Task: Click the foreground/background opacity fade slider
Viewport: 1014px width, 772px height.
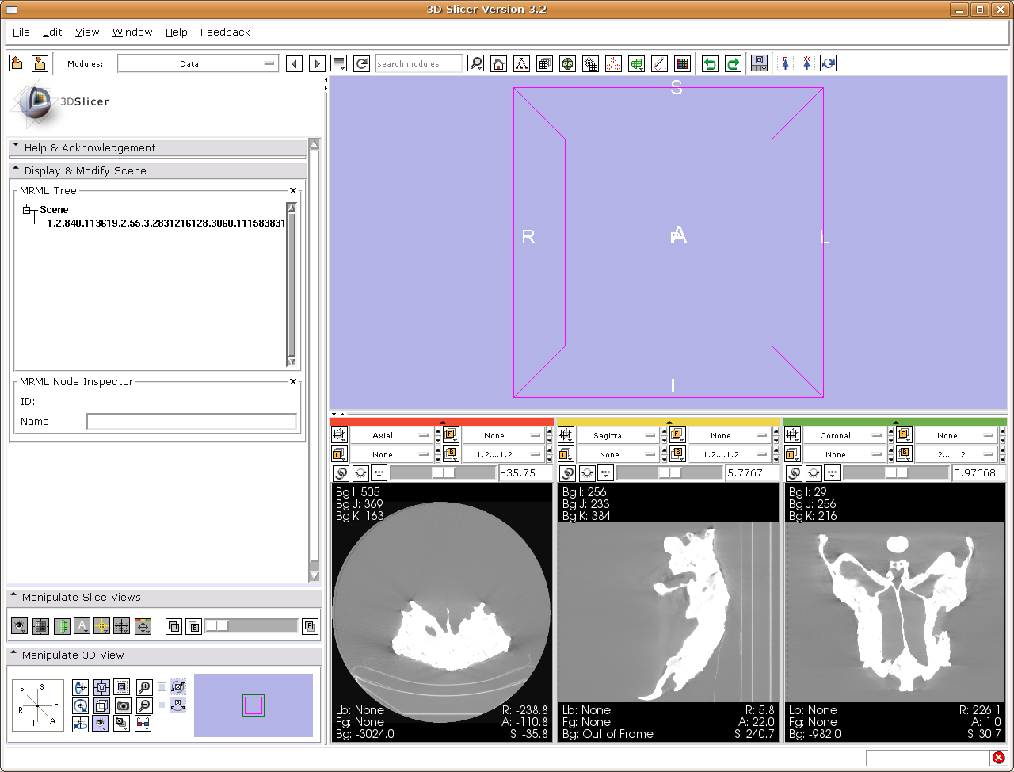Action: pos(251,626)
